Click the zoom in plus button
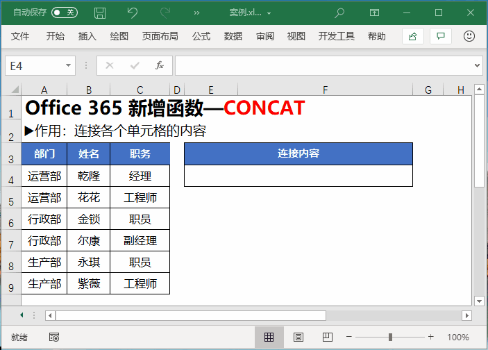The height and width of the screenshot is (350, 488). pos(431,337)
